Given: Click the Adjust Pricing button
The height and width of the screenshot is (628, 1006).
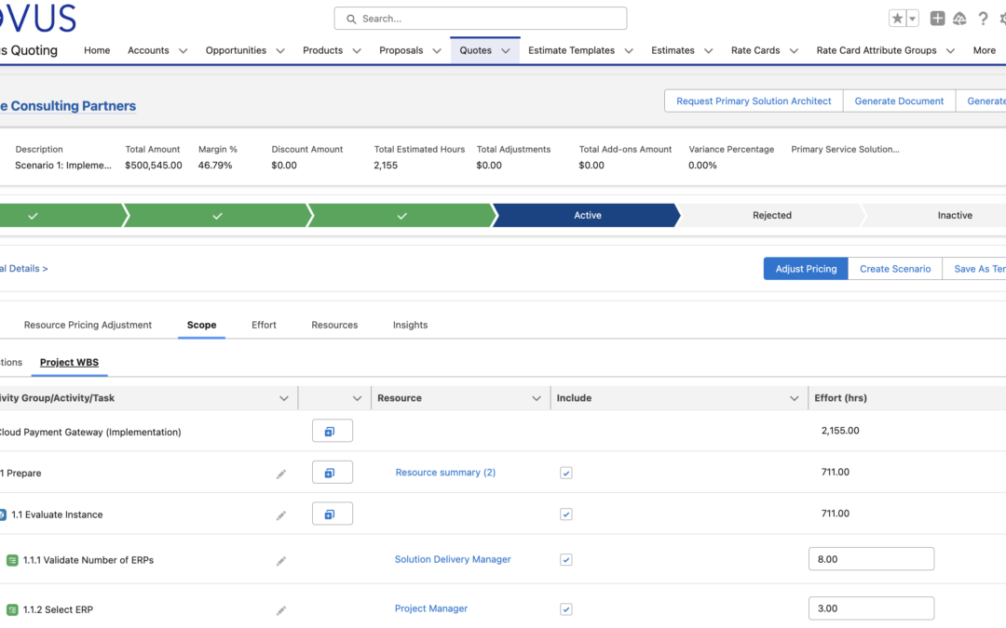Looking at the screenshot, I should click(x=805, y=268).
